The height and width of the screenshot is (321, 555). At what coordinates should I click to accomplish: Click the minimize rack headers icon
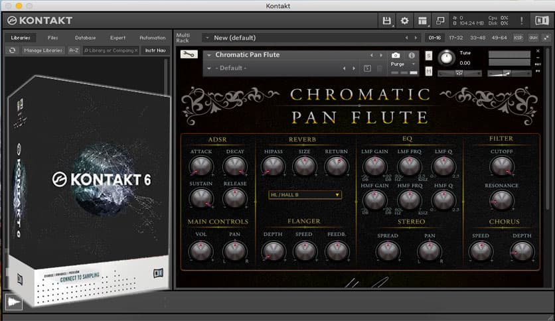[546, 38]
